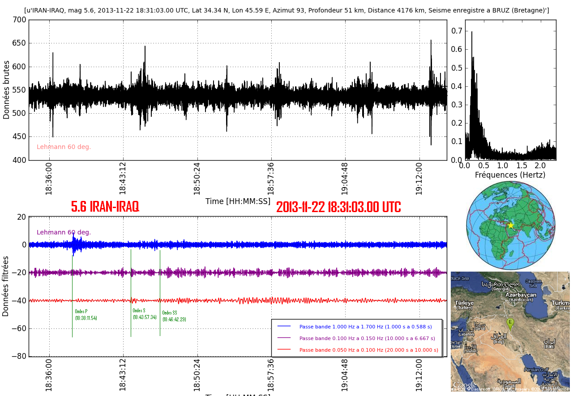
Task: Click the Fréquences (Hertz) axis label
Action: pos(510,175)
